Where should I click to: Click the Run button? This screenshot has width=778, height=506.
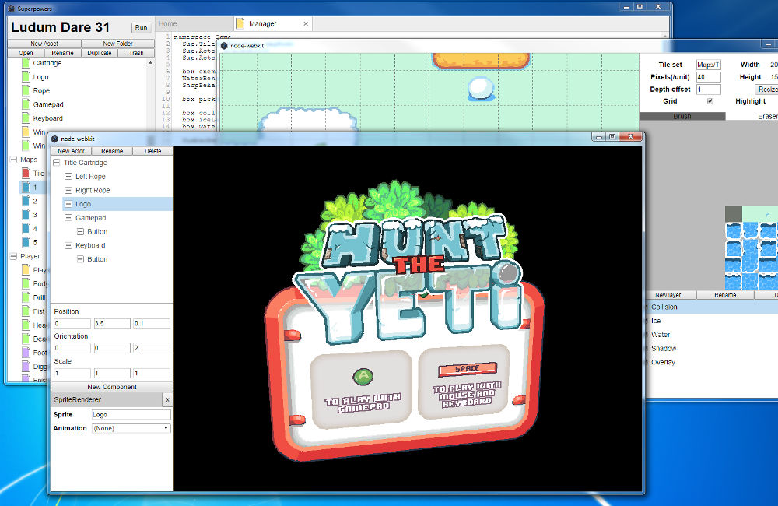141,27
